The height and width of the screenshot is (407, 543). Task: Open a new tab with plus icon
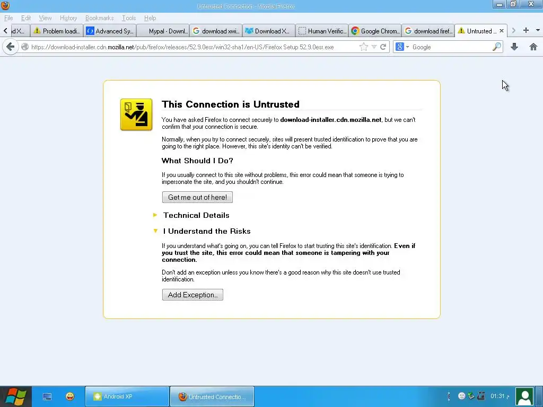point(526,30)
